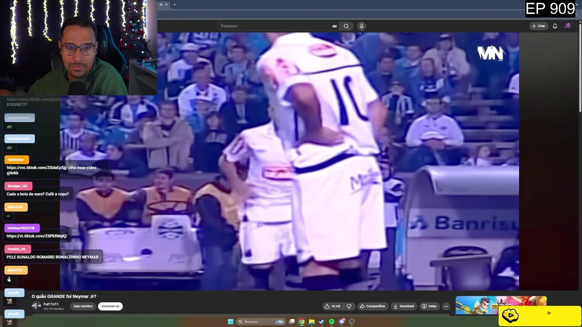Viewport: 582px width, 327px height.
Task: Open File Explorer from taskbar
Action: coord(311,322)
